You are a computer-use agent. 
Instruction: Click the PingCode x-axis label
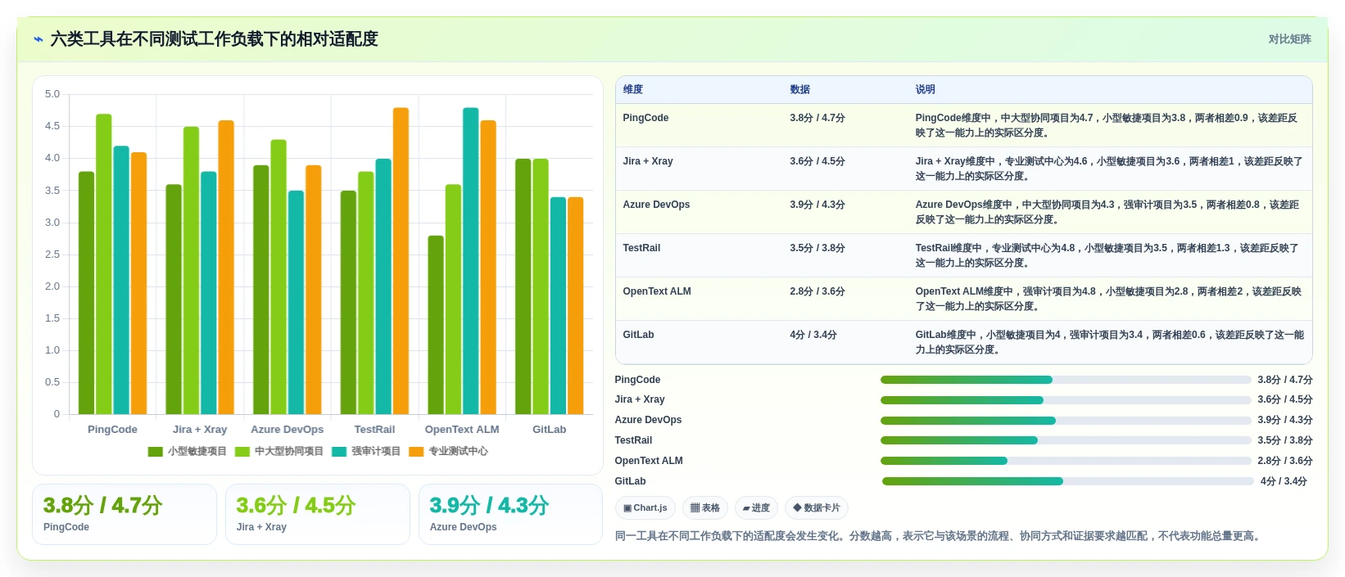coord(112,430)
